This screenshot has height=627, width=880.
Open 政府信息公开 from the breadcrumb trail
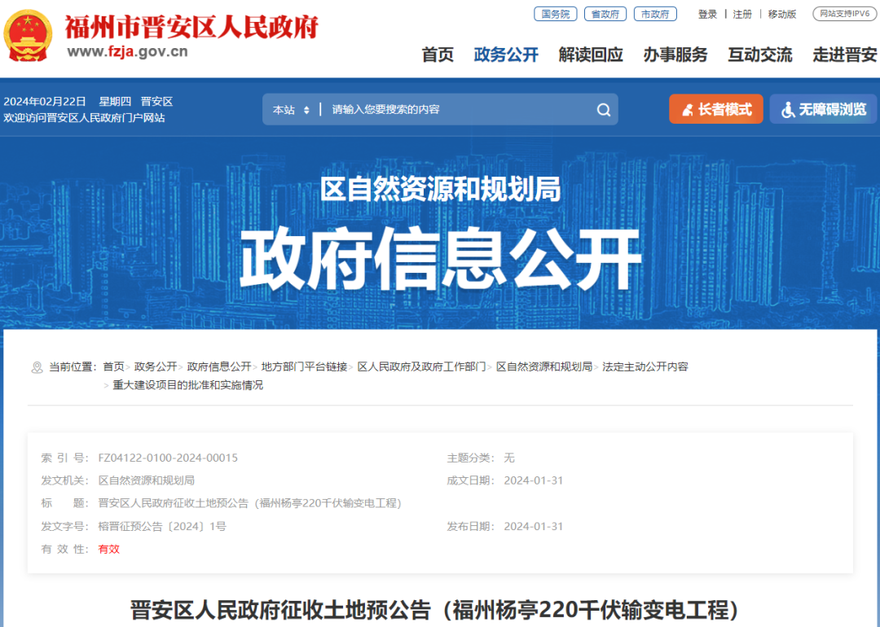click(220, 366)
